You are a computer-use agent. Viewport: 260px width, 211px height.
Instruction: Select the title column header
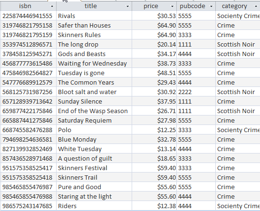pyautogui.click(x=94, y=6)
